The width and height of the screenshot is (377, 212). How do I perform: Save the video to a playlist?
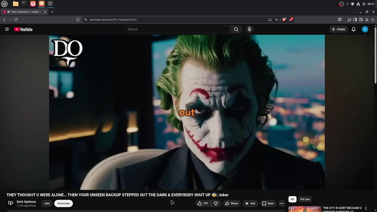point(268,203)
